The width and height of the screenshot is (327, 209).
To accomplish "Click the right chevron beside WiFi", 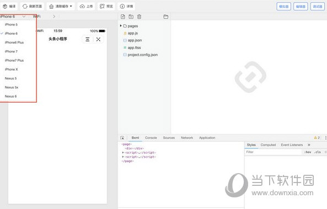I will [x=54, y=17].
